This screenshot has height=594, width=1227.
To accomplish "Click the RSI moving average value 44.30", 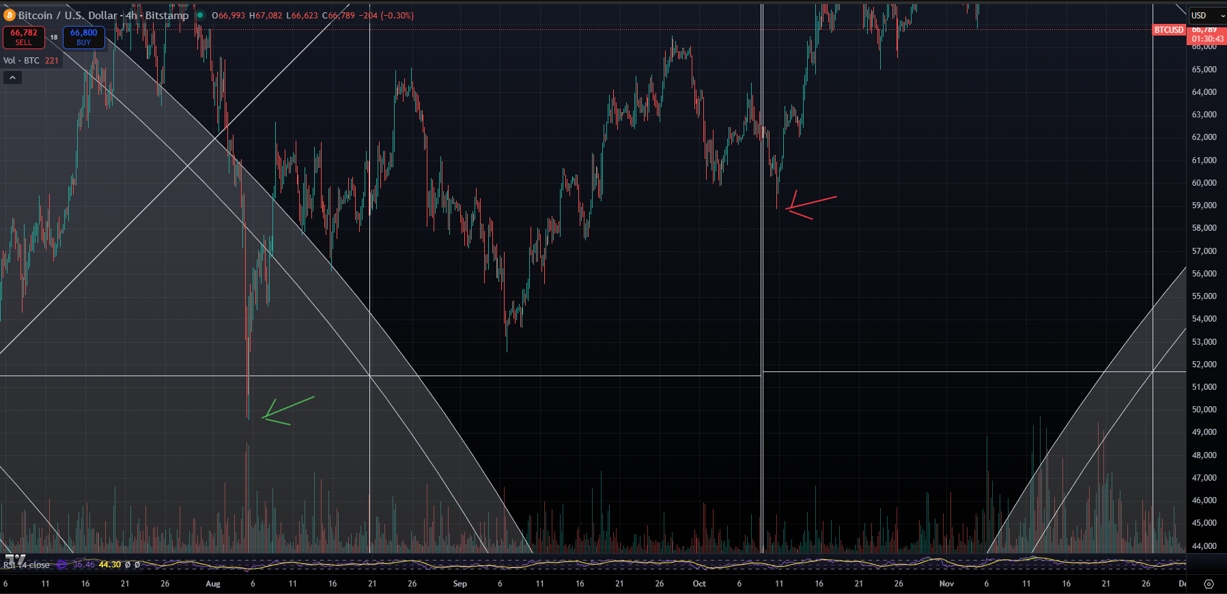I will 110,565.
